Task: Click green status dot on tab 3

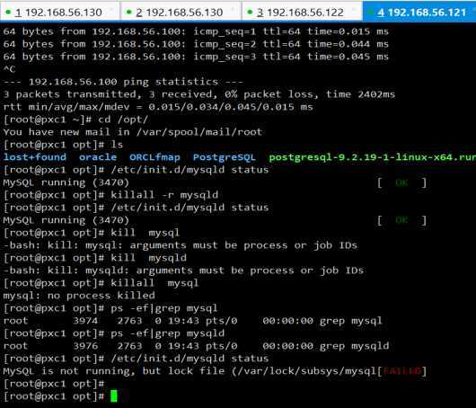Action: coord(250,12)
